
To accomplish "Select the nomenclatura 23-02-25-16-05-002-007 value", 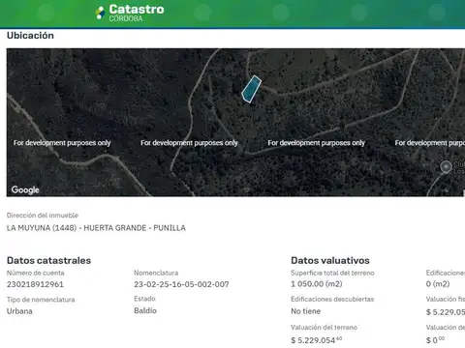I will (181, 284).
